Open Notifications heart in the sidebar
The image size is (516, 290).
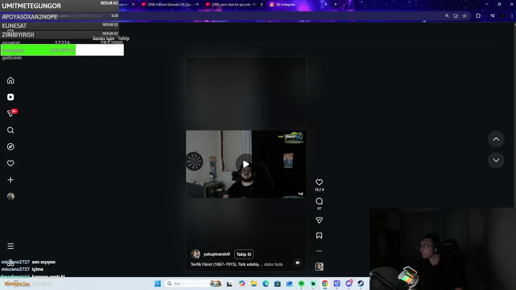tap(10, 163)
